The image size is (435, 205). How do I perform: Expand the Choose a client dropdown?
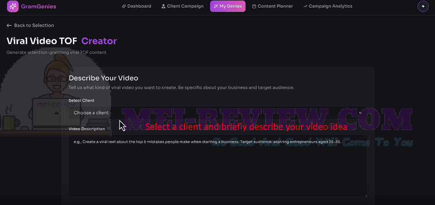coord(218,113)
